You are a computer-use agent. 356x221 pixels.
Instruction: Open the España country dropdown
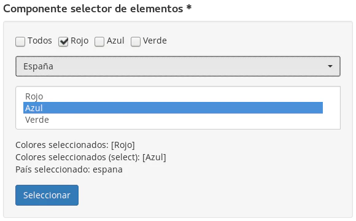coord(178,66)
